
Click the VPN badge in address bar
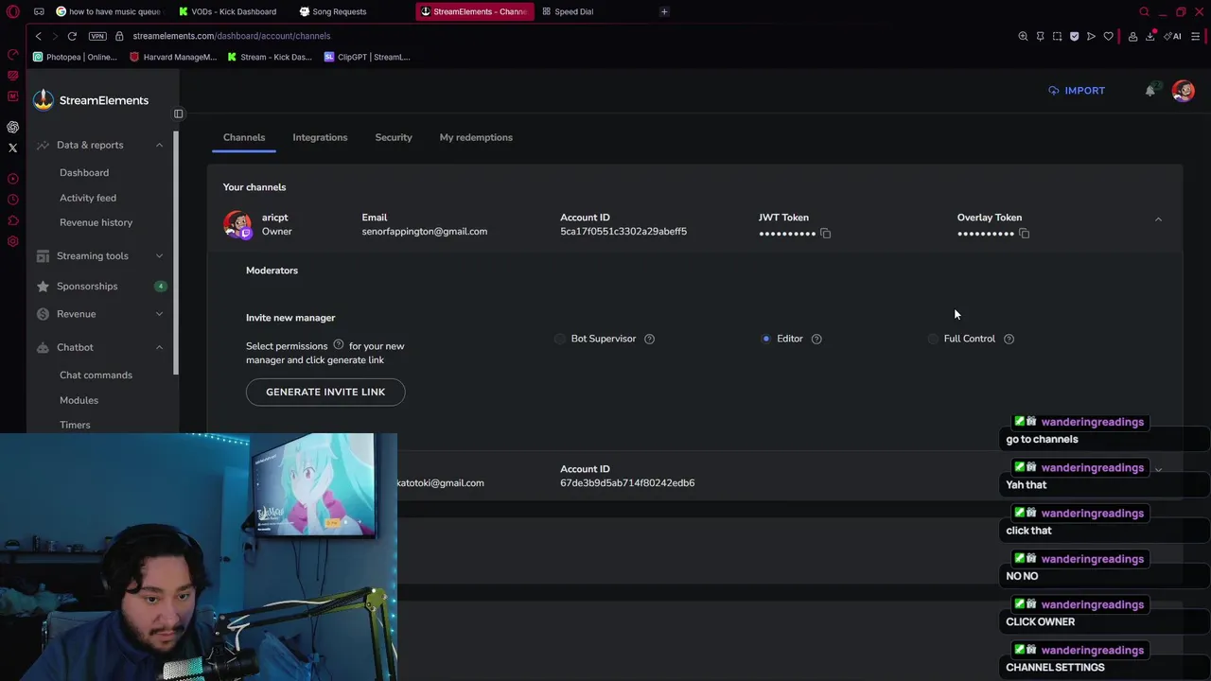[97, 36]
